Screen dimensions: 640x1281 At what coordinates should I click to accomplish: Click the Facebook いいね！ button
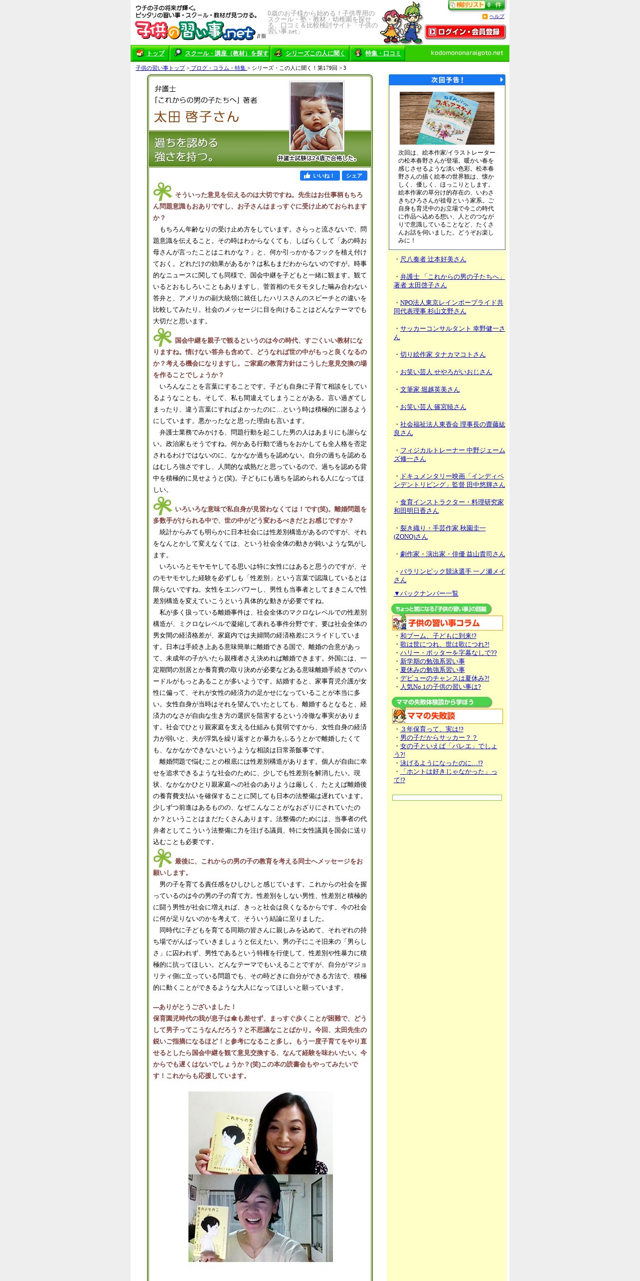[320, 176]
